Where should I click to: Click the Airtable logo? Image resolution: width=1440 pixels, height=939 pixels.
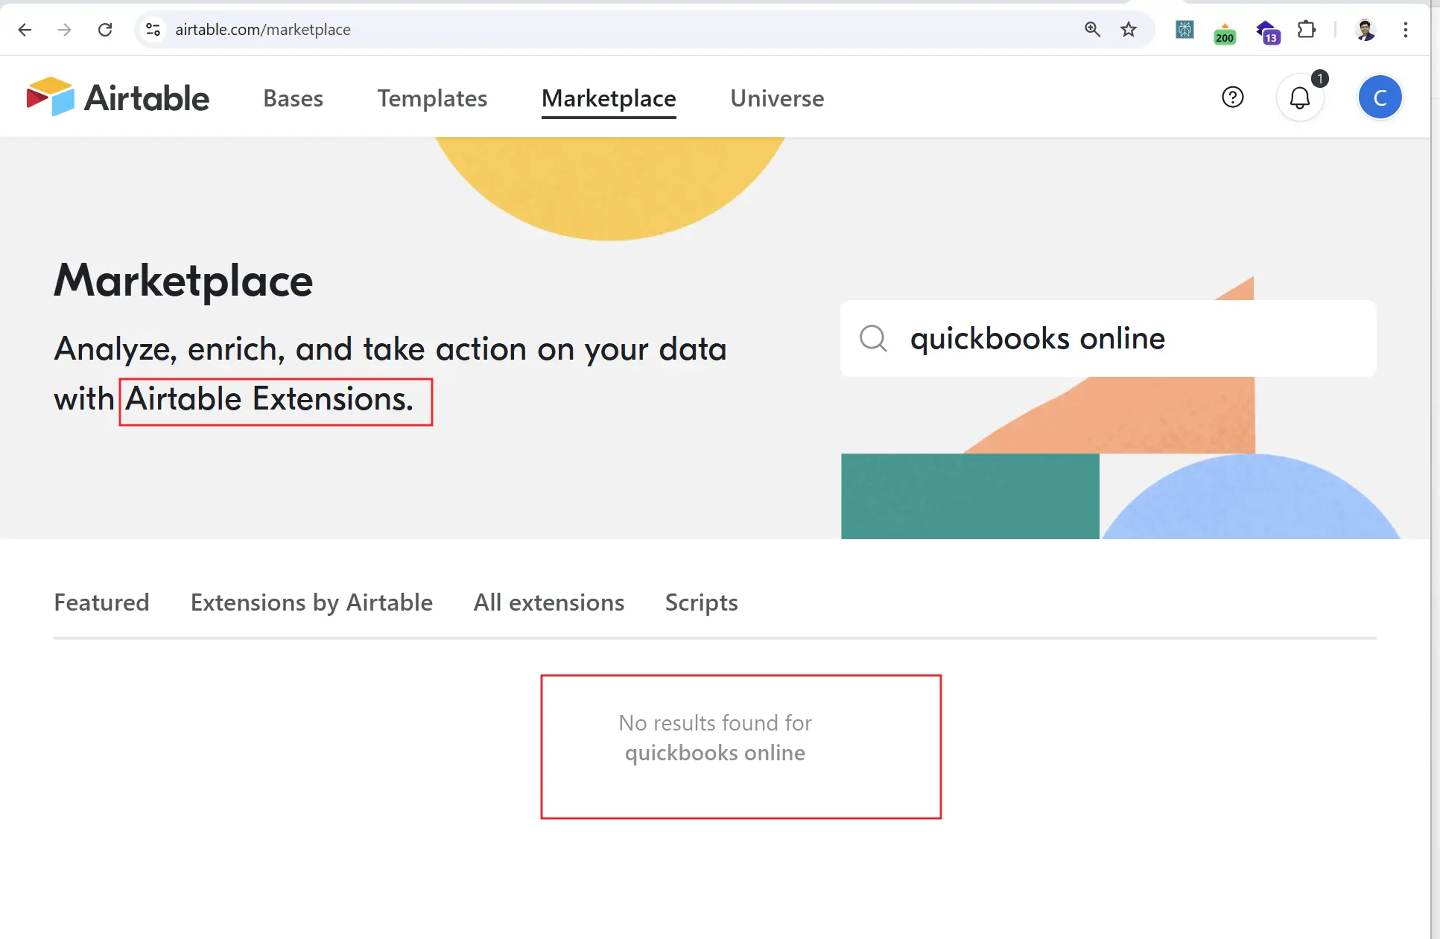click(118, 98)
